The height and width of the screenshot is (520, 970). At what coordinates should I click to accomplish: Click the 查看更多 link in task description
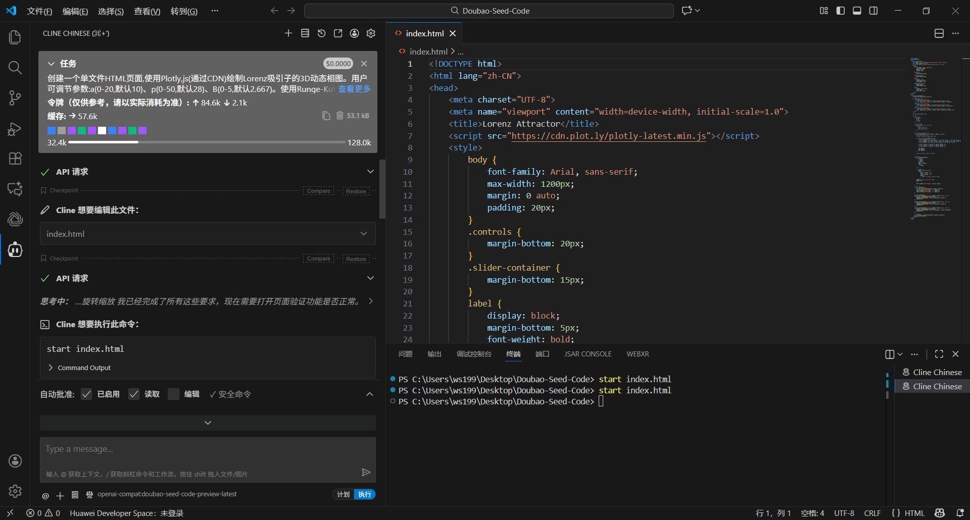354,89
